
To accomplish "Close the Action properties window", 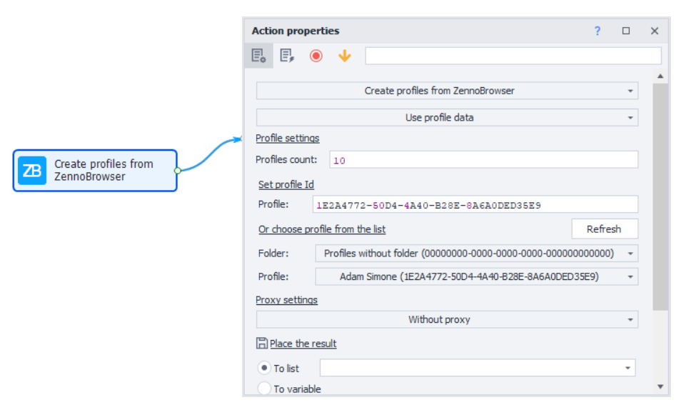I will point(655,31).
